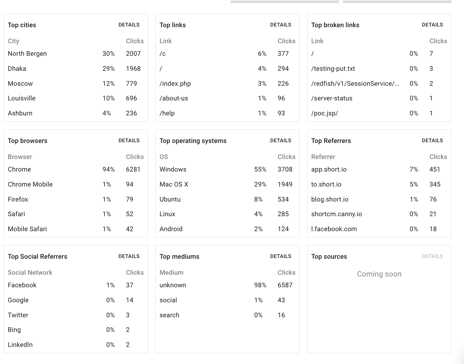This screenshot has height=364, width=464.
Task: Open DETAILS for Top Referrers
Action: point(432,141)
